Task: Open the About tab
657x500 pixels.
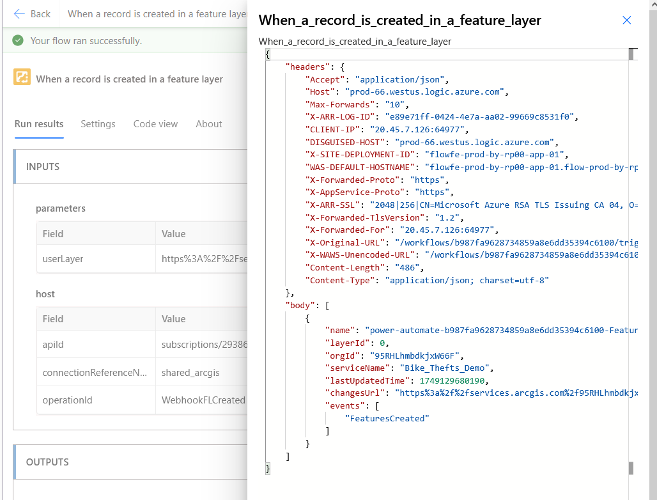Action: (x=208, y=124)
